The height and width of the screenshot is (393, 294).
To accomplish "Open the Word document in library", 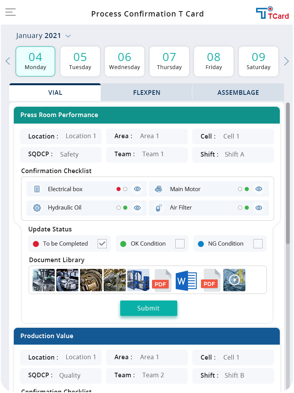I will point(186,280).
